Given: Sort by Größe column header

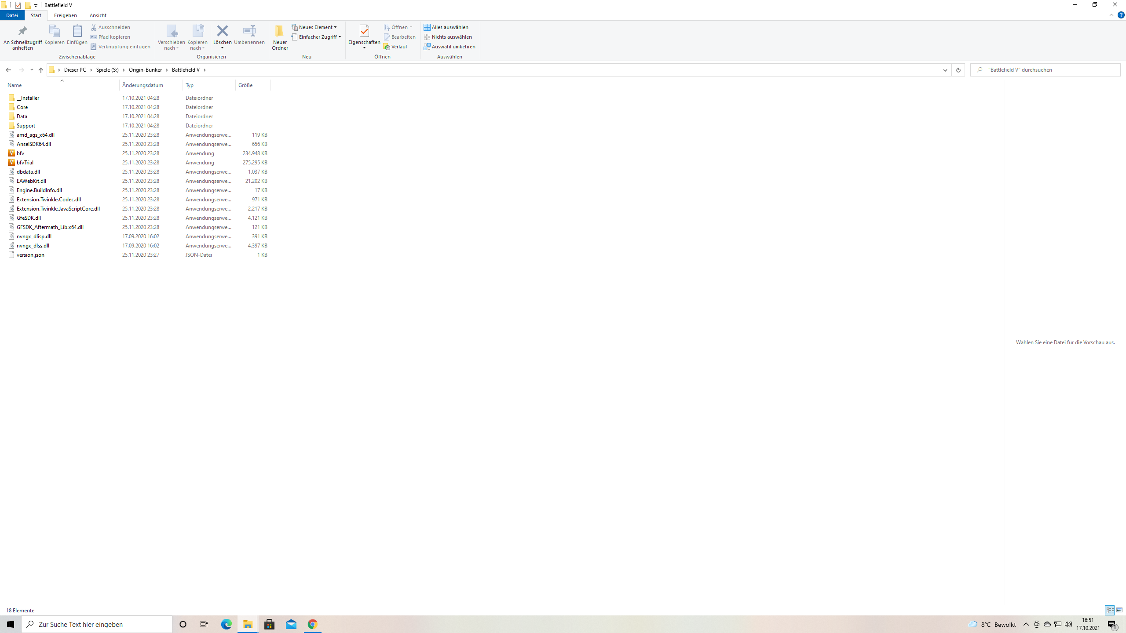Looking at the screenshot, I should point(245,85).
